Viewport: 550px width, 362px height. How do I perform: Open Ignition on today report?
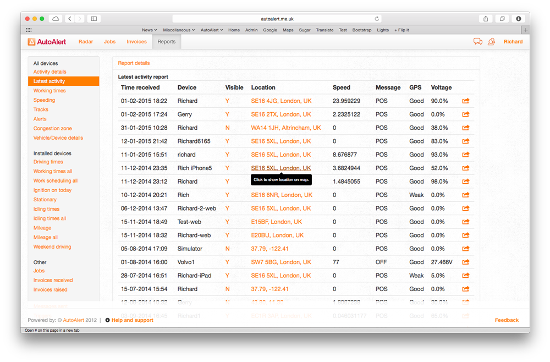pyautogui.click(x=52, y=190)
